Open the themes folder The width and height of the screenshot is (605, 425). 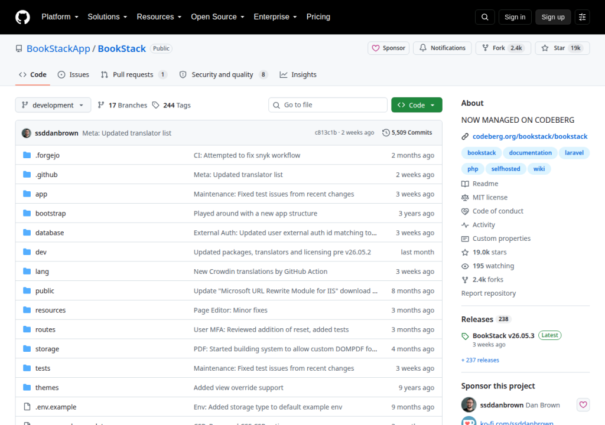click(47, 388)
